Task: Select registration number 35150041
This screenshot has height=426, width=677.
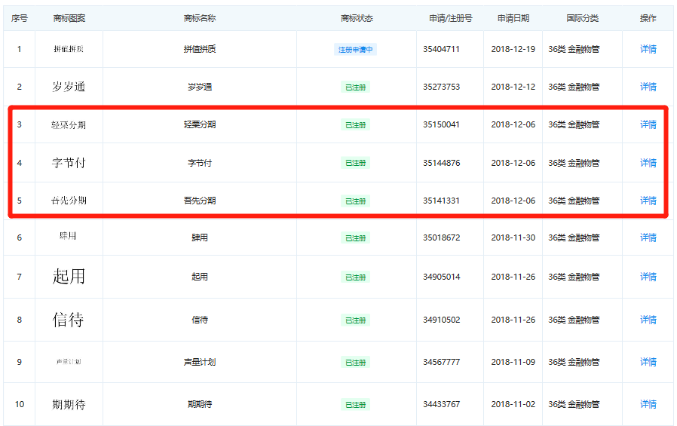Action: 441,124
